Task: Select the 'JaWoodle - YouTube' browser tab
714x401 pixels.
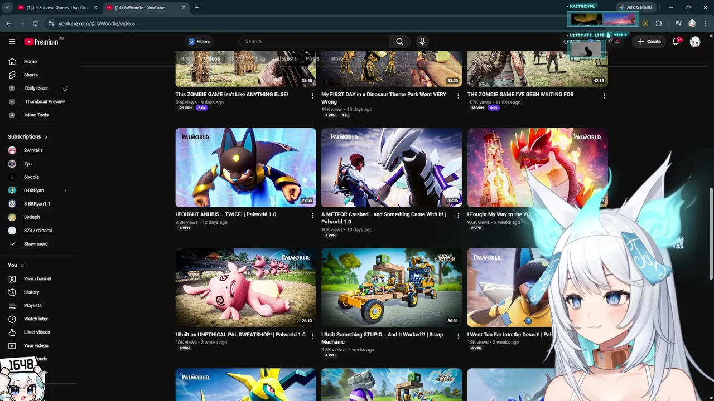Action: (147, 8)
